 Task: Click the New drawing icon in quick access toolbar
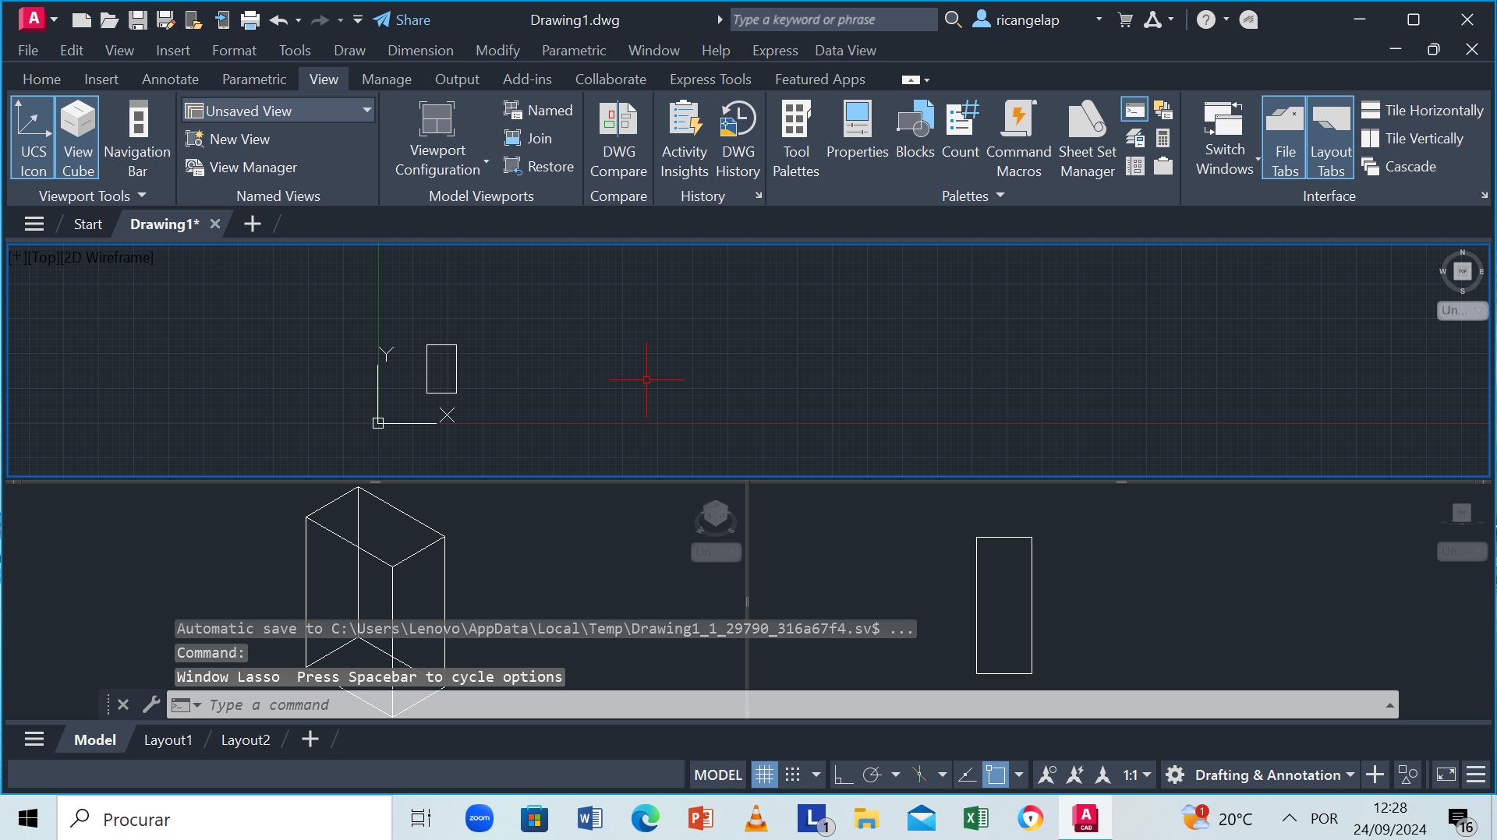(81, 19)
